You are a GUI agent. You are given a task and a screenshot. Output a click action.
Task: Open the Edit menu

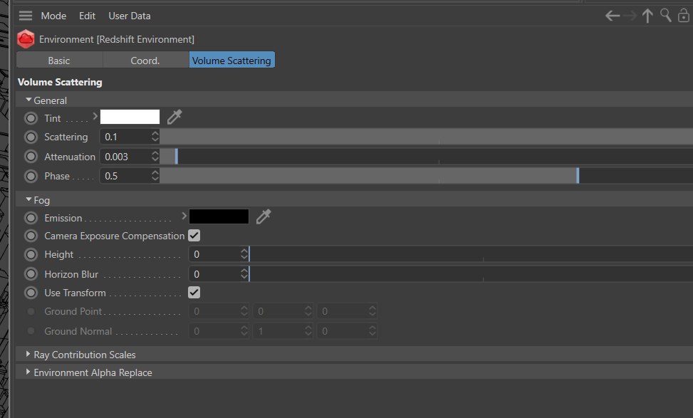87,16
